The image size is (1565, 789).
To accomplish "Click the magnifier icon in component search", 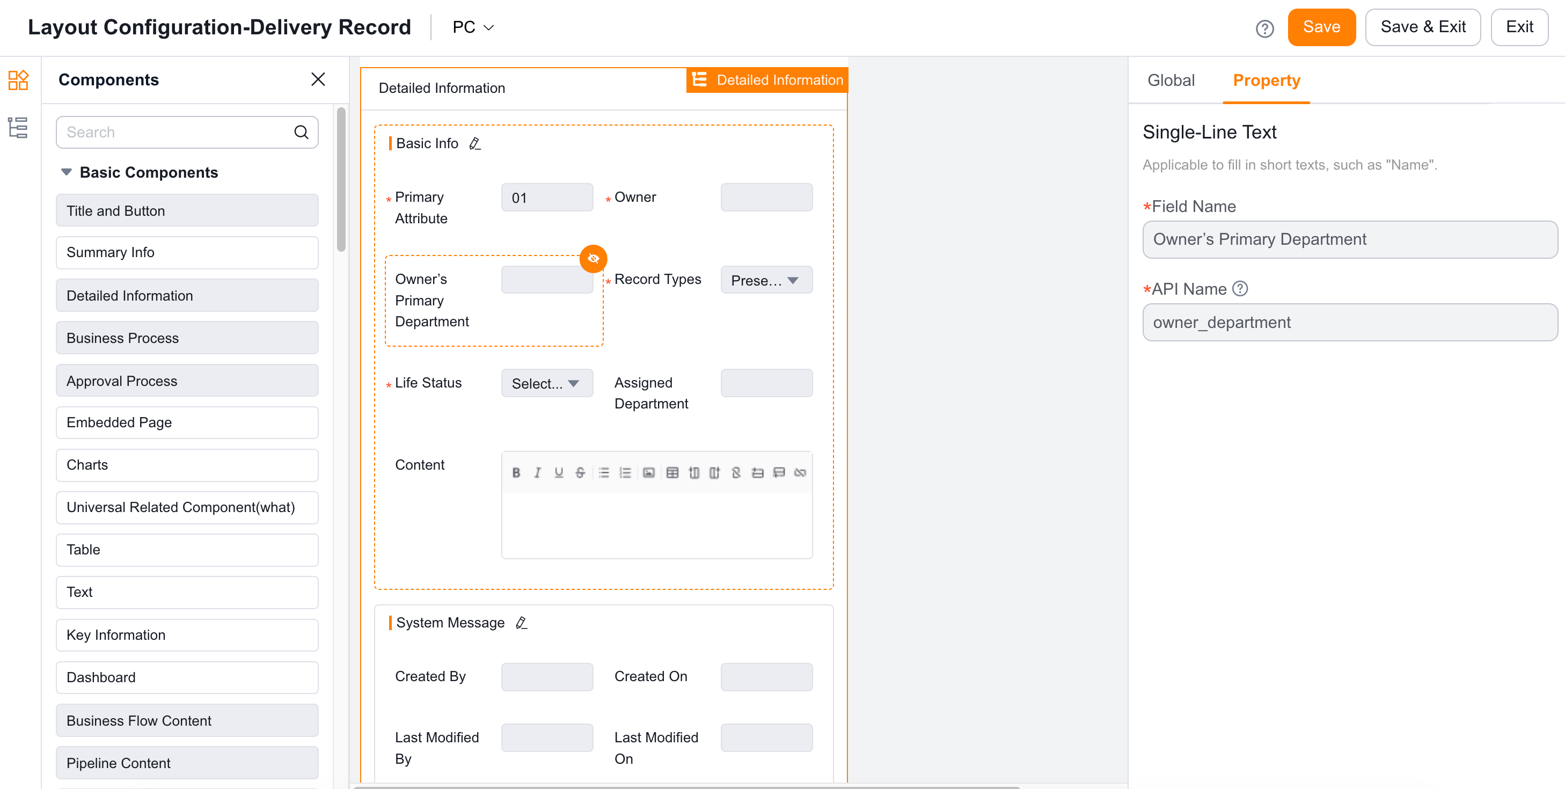I will [301, 132].
